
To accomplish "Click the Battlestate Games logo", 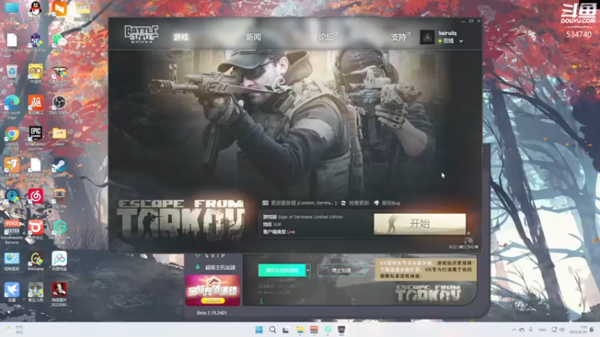I will click(141, 34).
